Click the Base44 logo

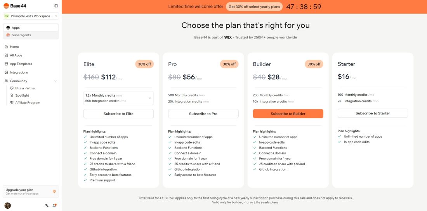click(12, 6)
